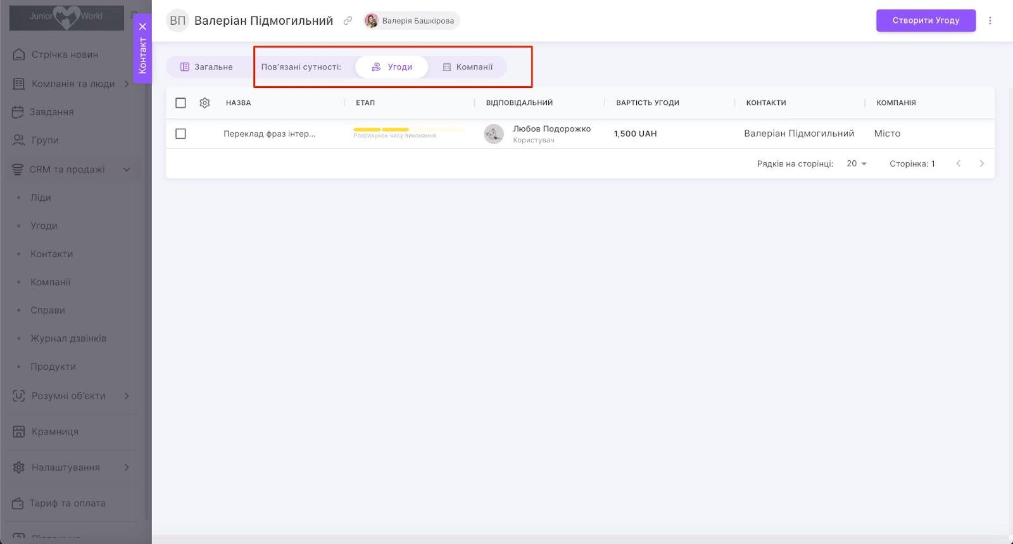Click the ВП contact initials avatar

click(178, 21)
